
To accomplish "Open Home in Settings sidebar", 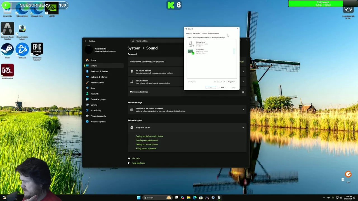I will [104, 60].
